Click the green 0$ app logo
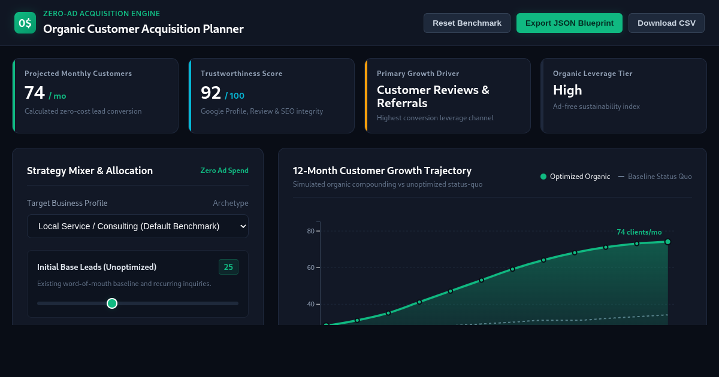 [25, 23]
